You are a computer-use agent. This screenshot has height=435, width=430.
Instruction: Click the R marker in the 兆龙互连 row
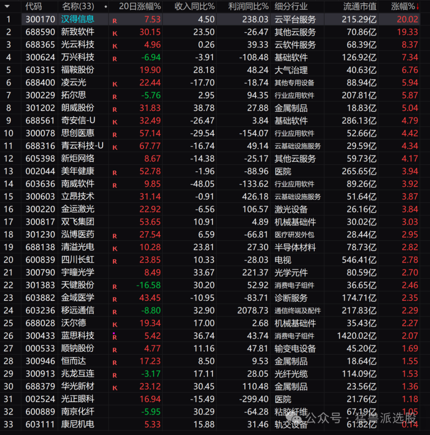pyautogui.click(x=115, y=376)
